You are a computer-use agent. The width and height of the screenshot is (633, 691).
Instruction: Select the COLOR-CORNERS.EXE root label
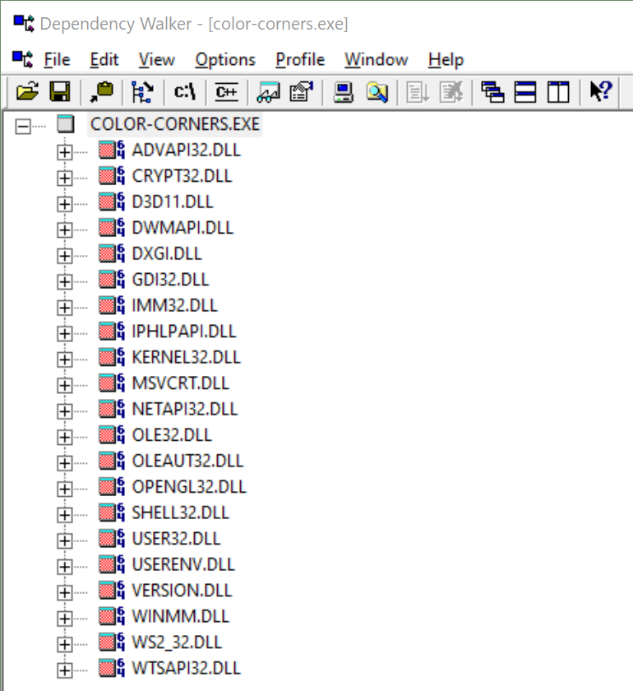click(x=175, y=124)
